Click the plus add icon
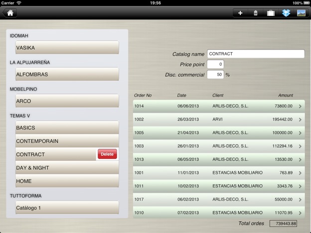 pos(240,13)
